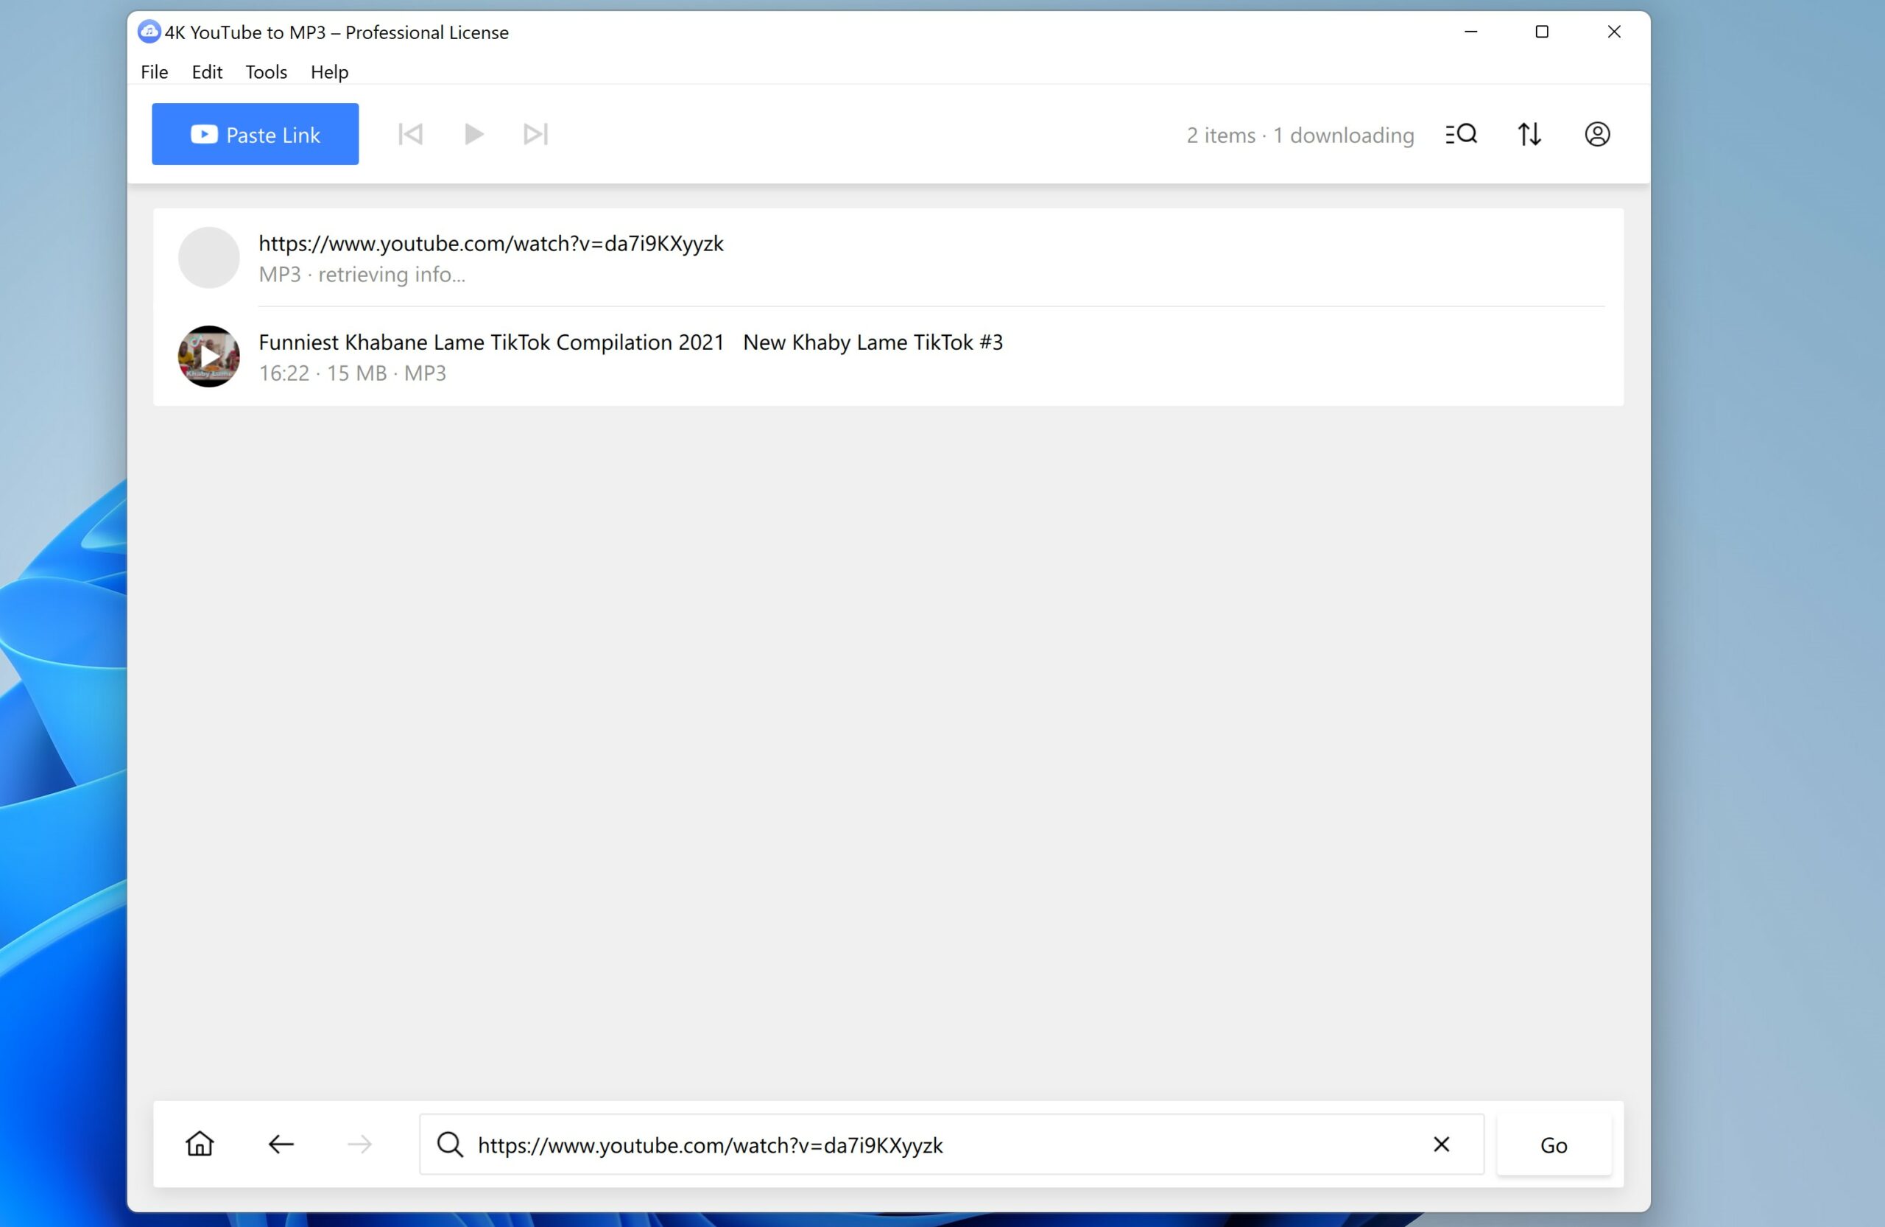The image size is (1885, 1227).
Task: Open the search-in-list icon
Action: [x=1462, y=134]
